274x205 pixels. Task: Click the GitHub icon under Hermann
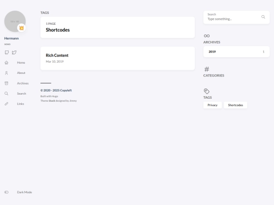7,53
